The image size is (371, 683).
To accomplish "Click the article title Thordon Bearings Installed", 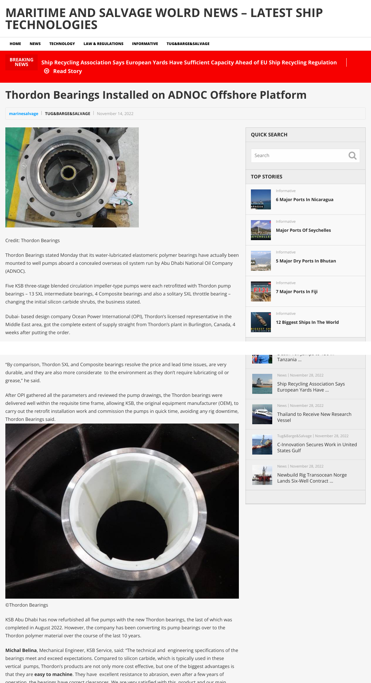I will (156, 95).
